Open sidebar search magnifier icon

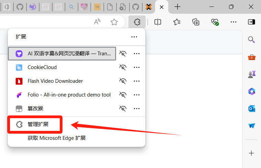click(x=252, y=40)
